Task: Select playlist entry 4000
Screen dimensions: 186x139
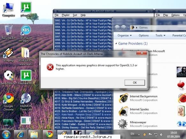Action: click(x=83, y=46)
